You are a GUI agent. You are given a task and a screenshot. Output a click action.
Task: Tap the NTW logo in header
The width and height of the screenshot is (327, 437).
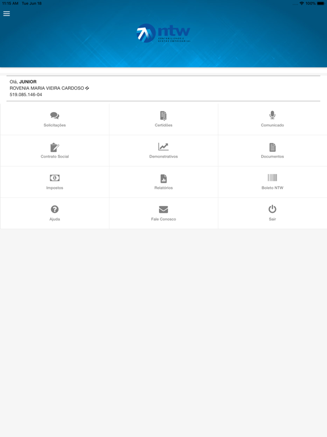pos(163,33)
